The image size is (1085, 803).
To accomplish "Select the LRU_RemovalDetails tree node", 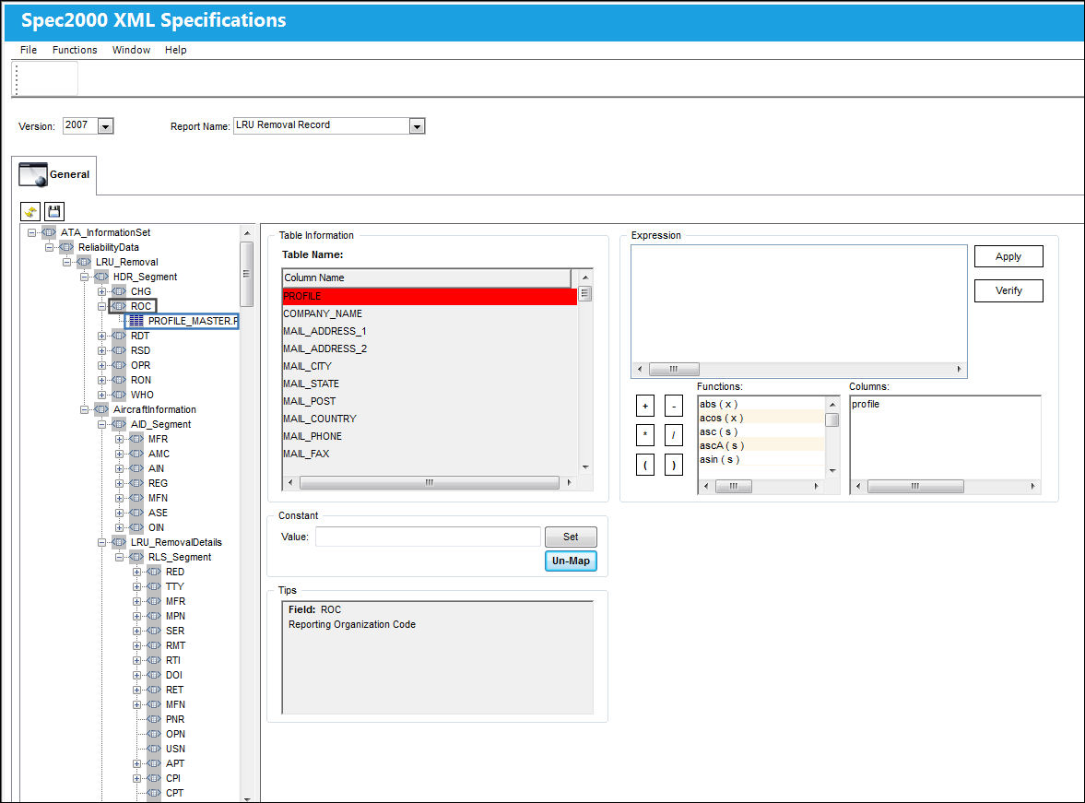I will (x=176, y=543).
